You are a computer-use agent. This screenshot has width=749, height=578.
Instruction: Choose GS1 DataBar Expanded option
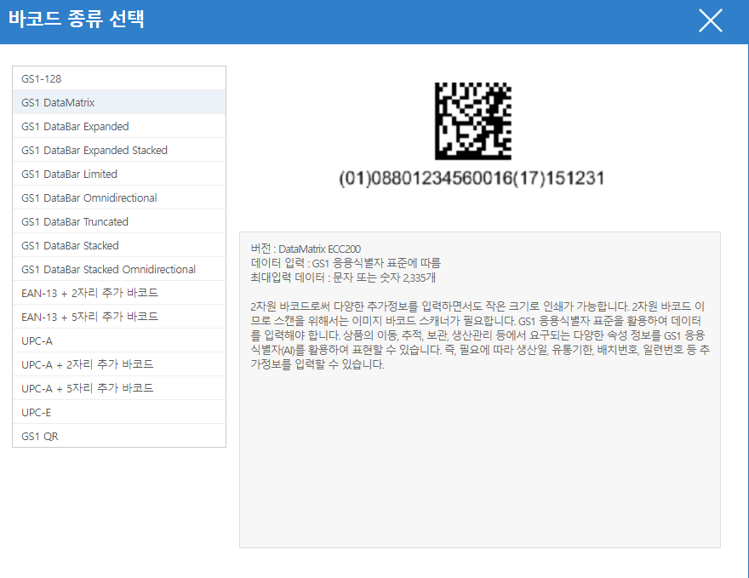pos(119,126)
